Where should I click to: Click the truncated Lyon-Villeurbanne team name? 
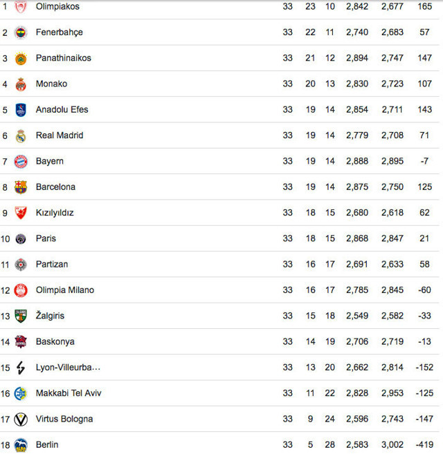68,368
